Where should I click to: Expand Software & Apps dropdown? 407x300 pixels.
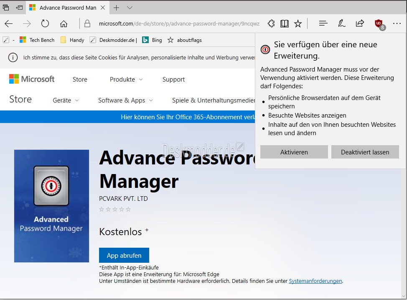tap(125, 100)
